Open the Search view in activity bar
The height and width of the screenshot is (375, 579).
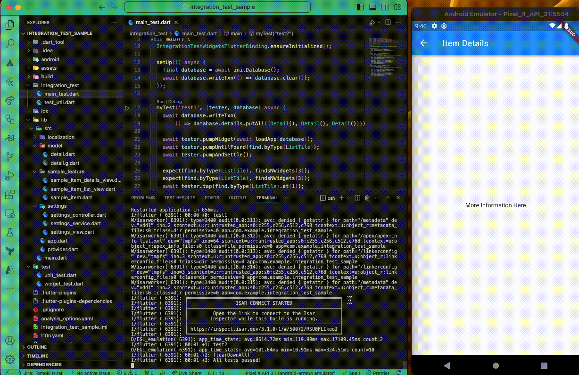[x=9, y=44]
